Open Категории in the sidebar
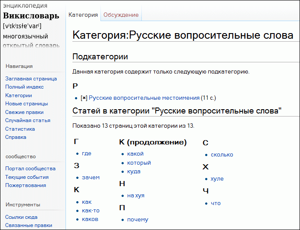The width and height of the screenshot is (300, 230). coord(19,95)
